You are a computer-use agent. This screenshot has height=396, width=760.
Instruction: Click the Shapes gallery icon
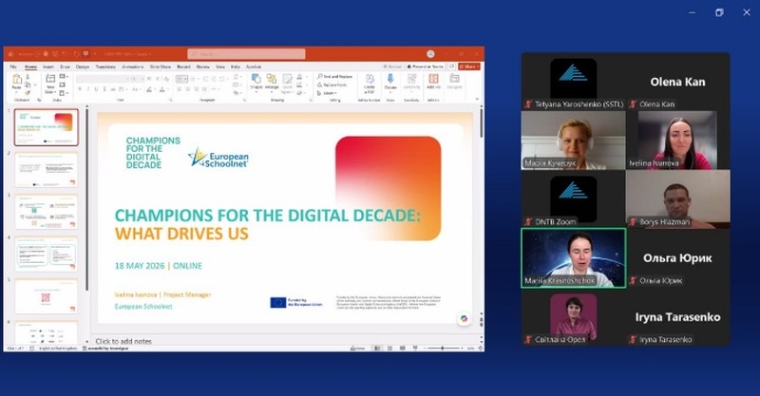(x=256, y=82)
